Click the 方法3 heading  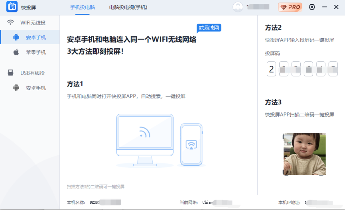273,102
